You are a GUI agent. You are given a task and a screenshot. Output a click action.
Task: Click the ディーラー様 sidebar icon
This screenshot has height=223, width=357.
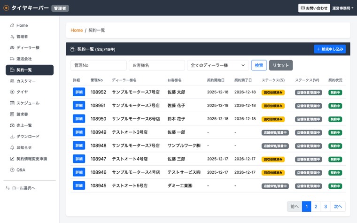[12, 47]
